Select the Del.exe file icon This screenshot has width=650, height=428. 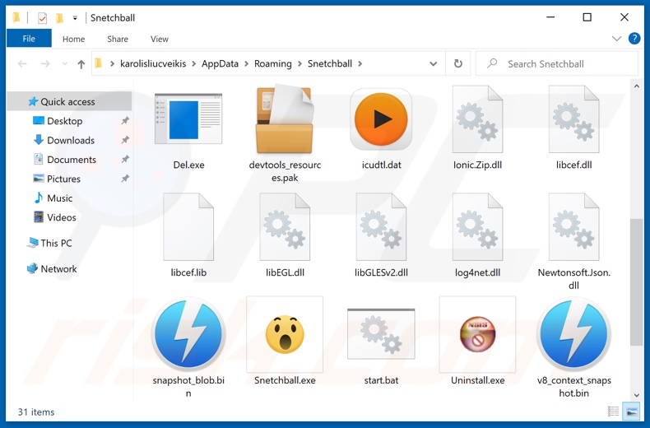188,119
